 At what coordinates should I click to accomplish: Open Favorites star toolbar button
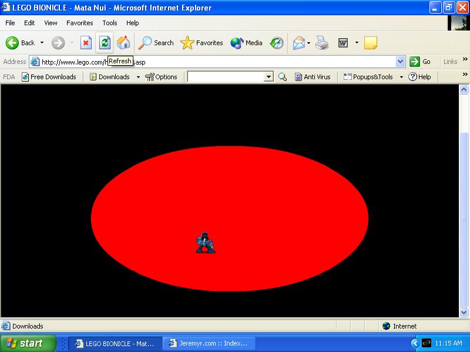point(202,43)
